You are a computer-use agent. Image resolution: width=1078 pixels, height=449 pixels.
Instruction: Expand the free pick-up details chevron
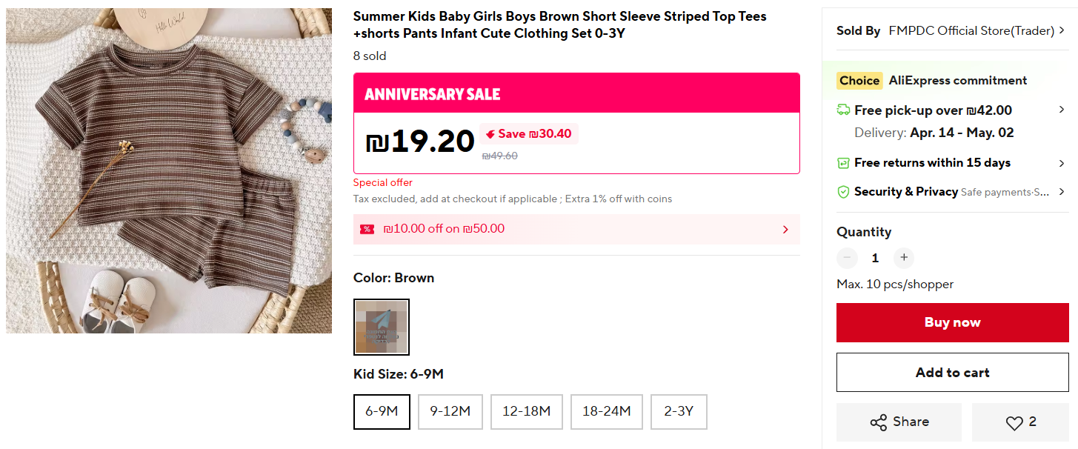click(x=1062, y=110)
